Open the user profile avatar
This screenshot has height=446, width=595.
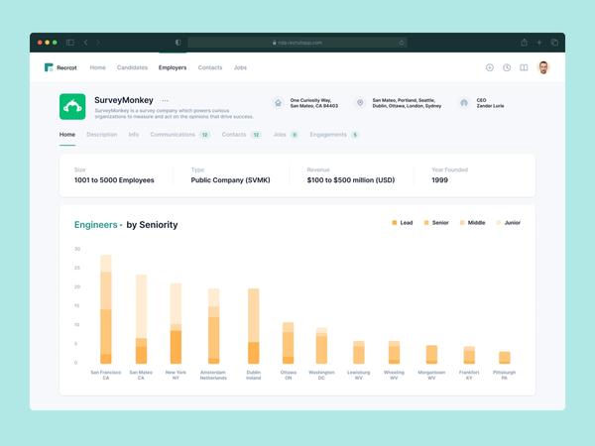click(x=543, y=67)
